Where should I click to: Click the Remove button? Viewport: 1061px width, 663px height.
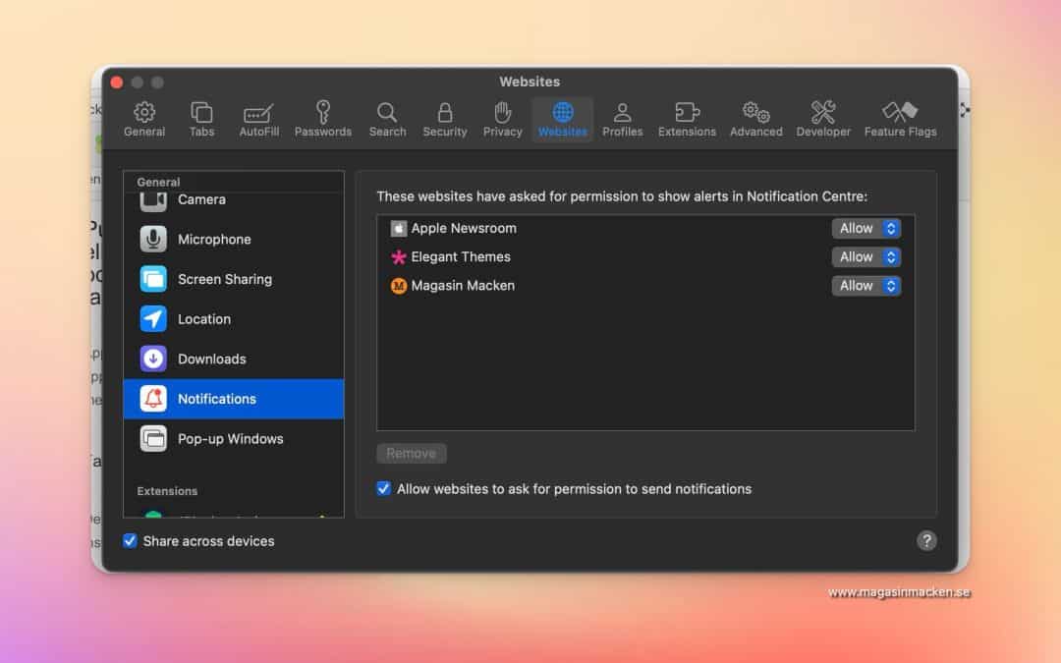(412, 454)
